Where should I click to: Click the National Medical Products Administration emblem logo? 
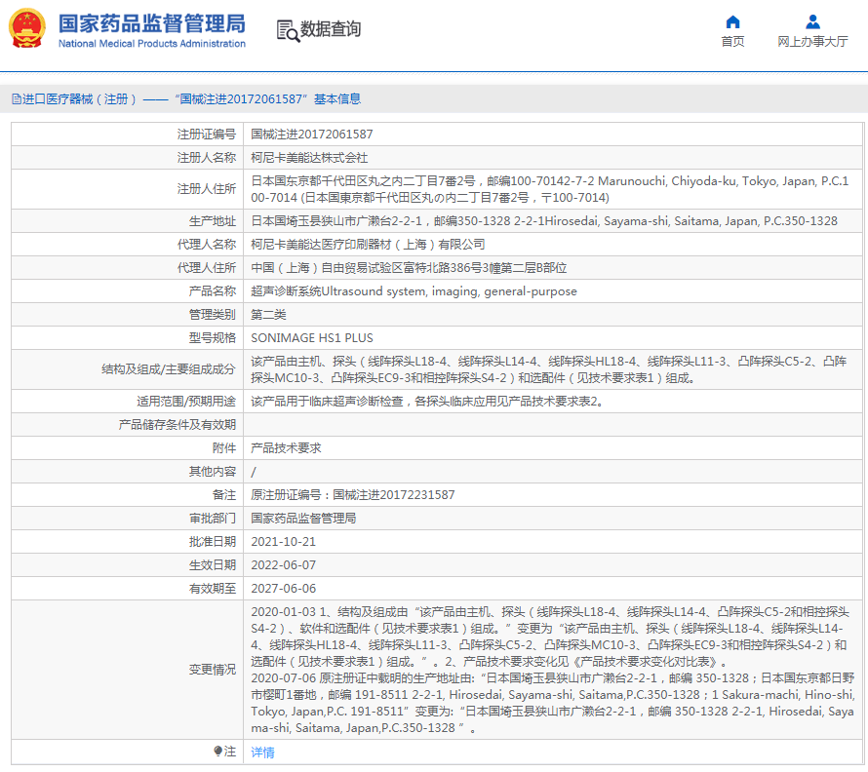[25, 29]
